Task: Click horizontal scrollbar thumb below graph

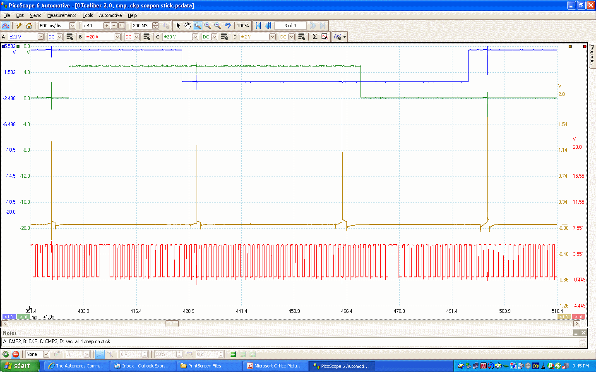Action: (x=172, y=324)
